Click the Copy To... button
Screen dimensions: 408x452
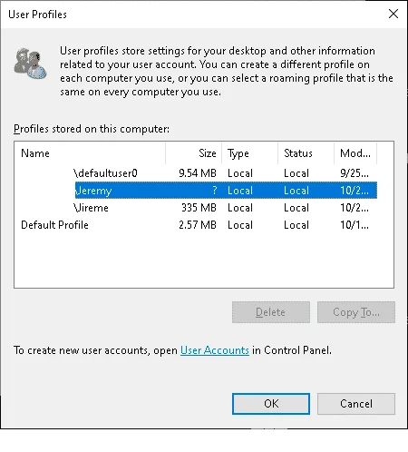[356, 312]
